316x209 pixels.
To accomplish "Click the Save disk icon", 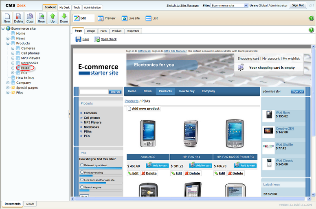I will point(78,39).
